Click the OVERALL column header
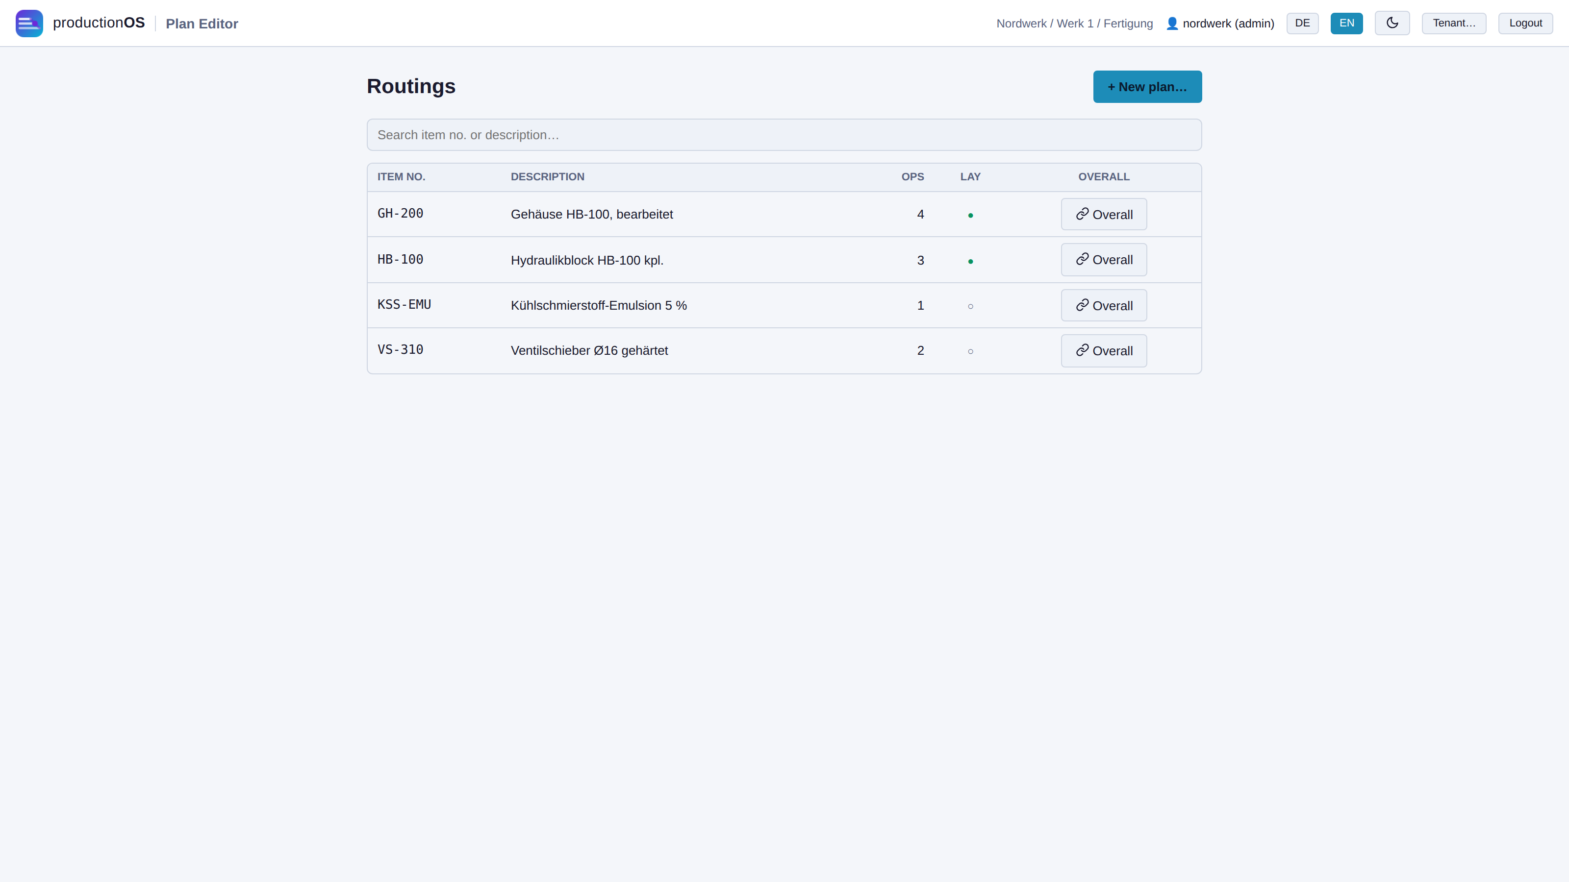Screen dimensions: 1569x882 coord(1104,176)
